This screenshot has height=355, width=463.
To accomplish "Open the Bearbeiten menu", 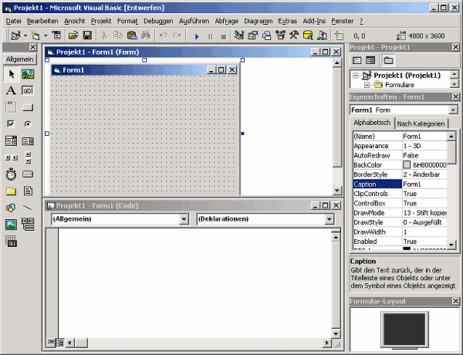I will 42,21.
